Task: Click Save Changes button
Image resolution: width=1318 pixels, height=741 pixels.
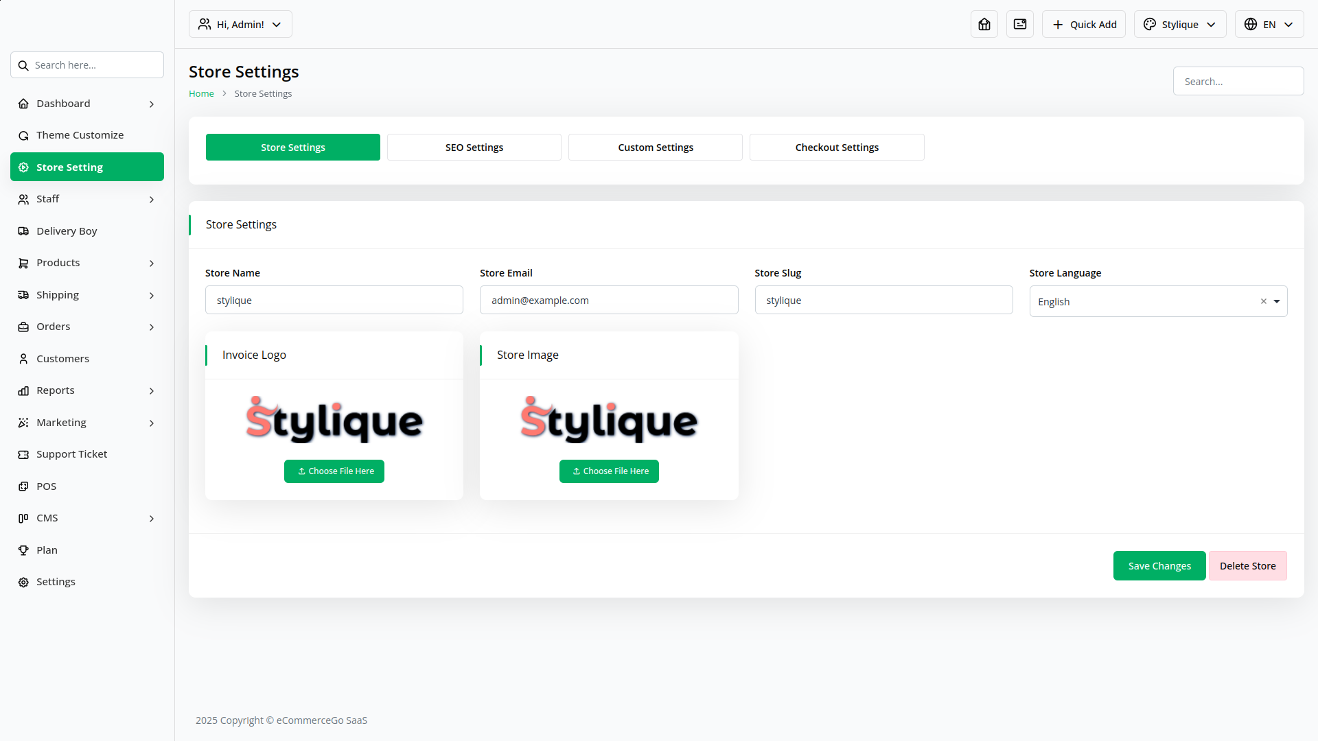Action: click(1159, 565)
